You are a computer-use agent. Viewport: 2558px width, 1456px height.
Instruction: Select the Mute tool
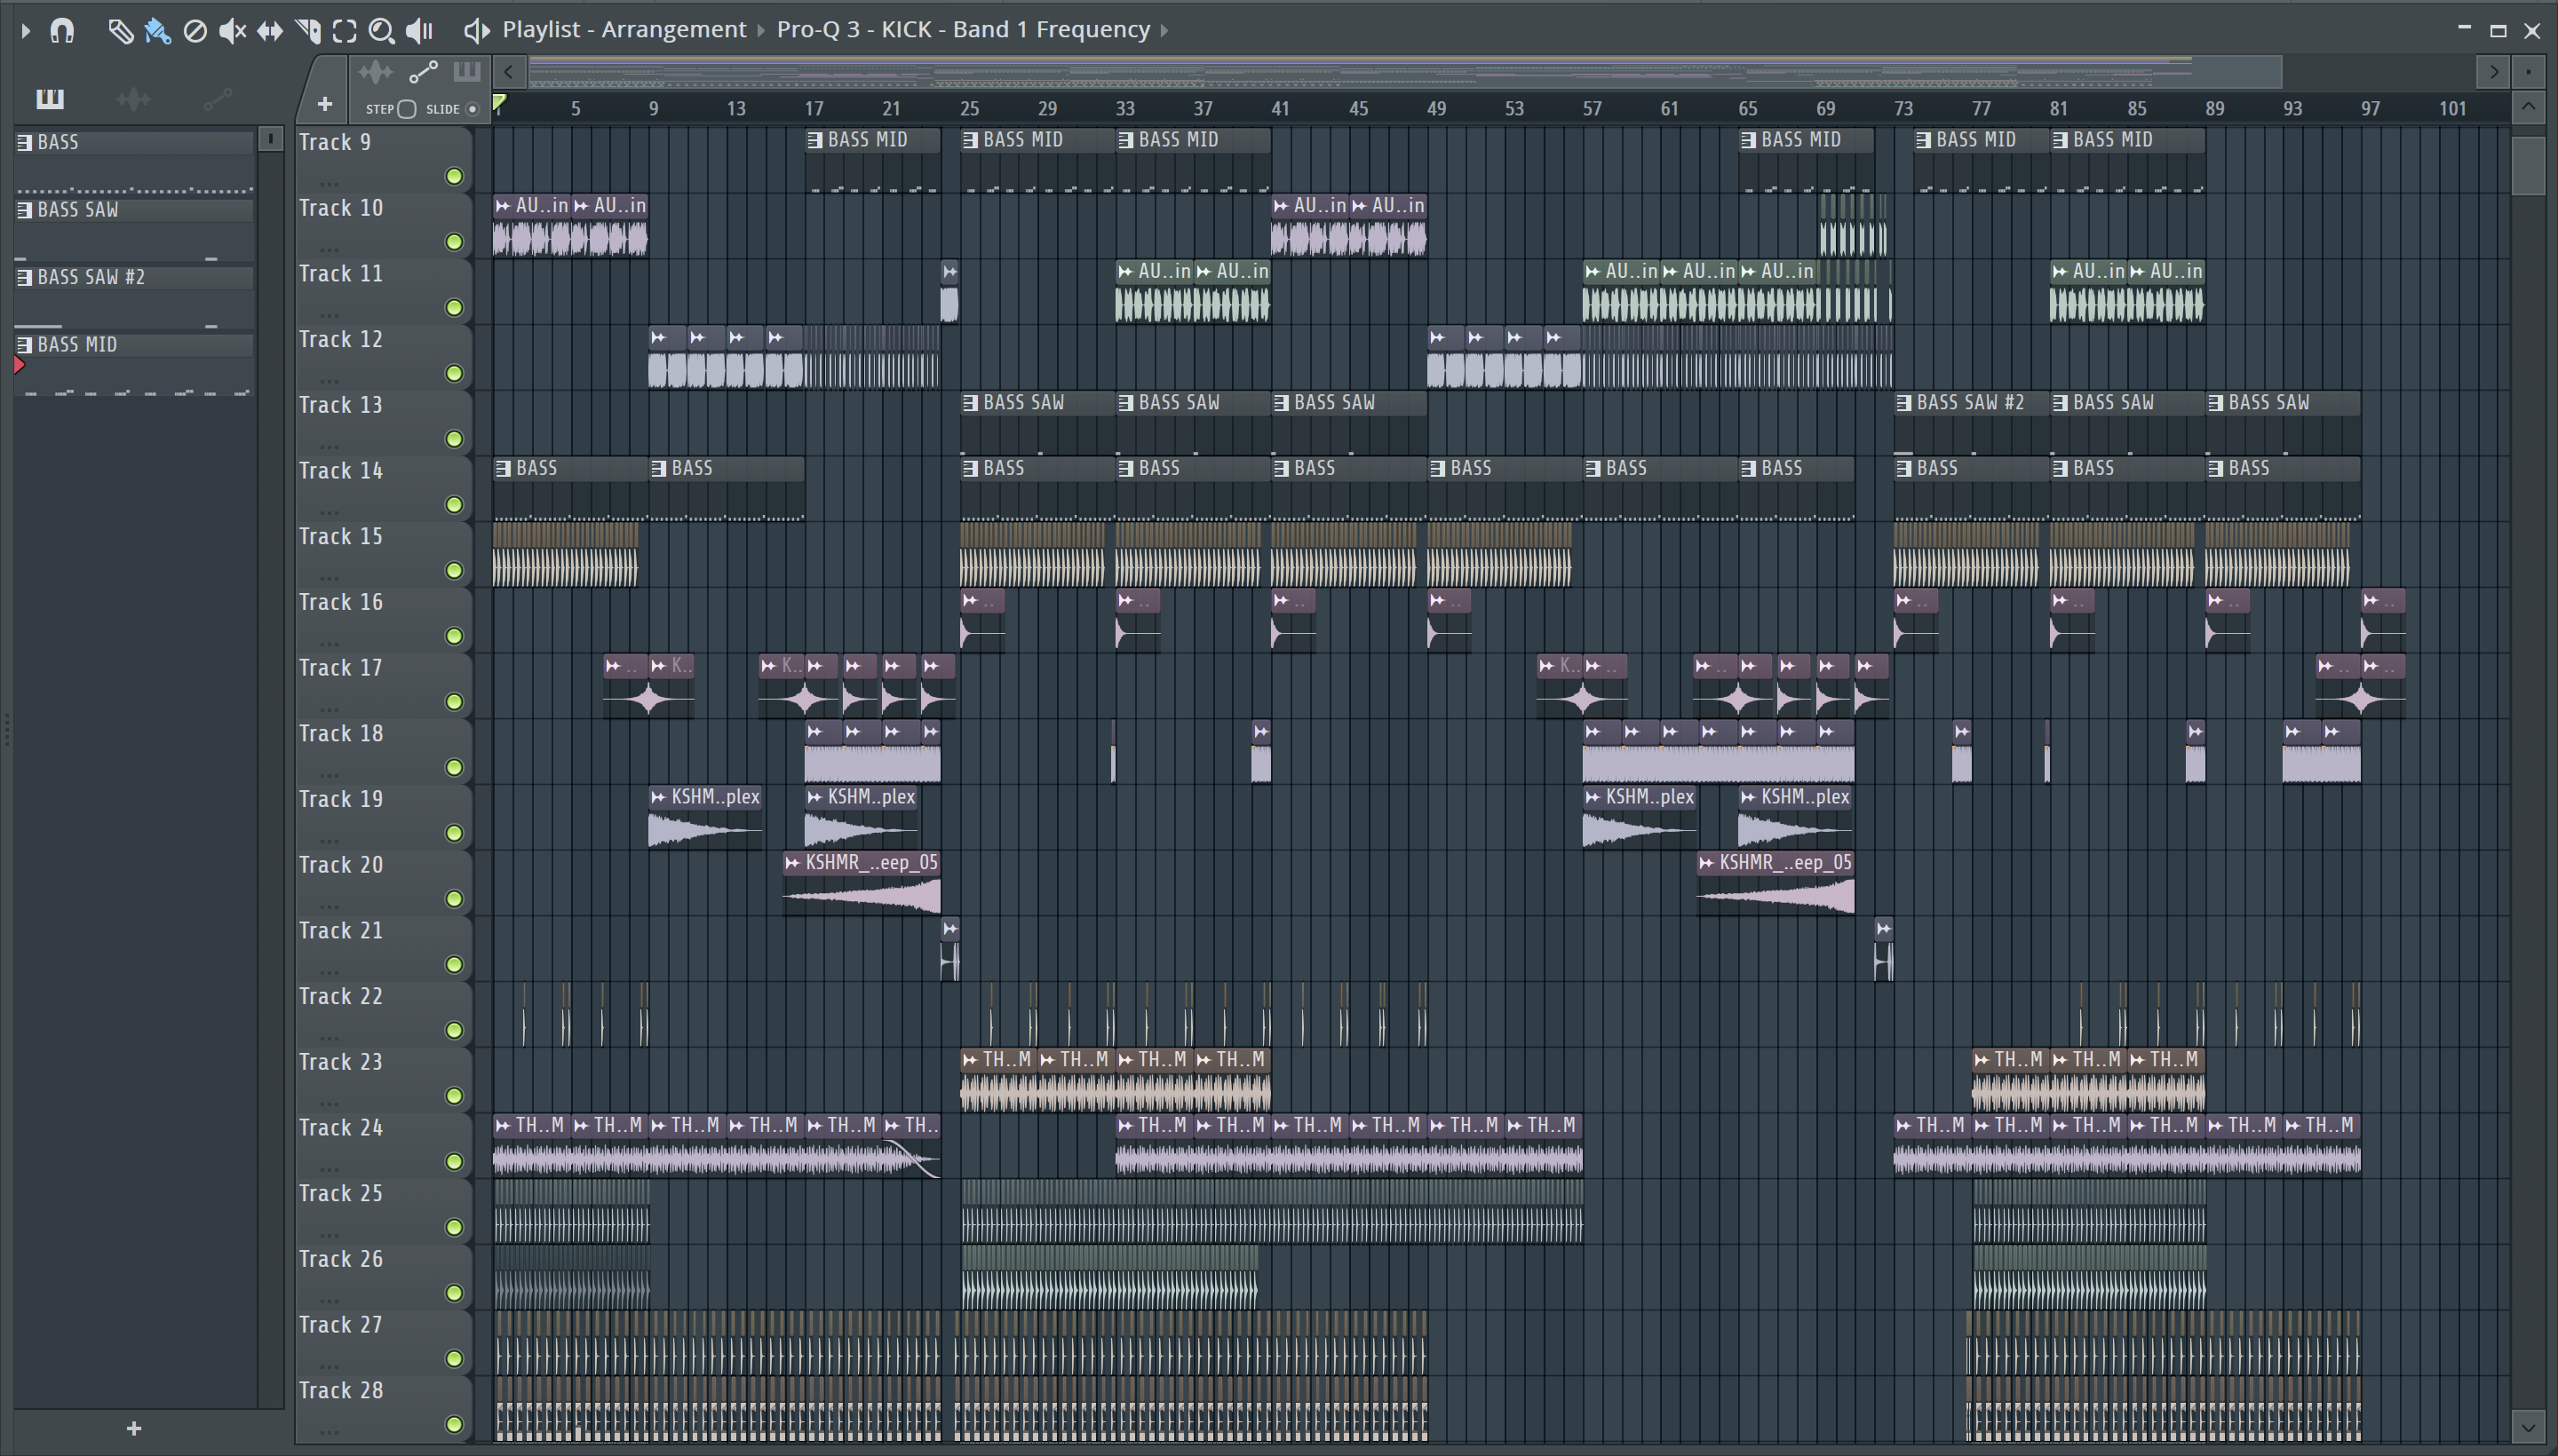pyautogui.click(x=232, y=31)
